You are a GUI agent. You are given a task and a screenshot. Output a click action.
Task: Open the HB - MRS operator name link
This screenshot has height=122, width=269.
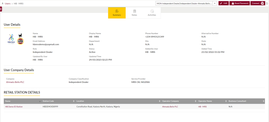tap(202, 107)
